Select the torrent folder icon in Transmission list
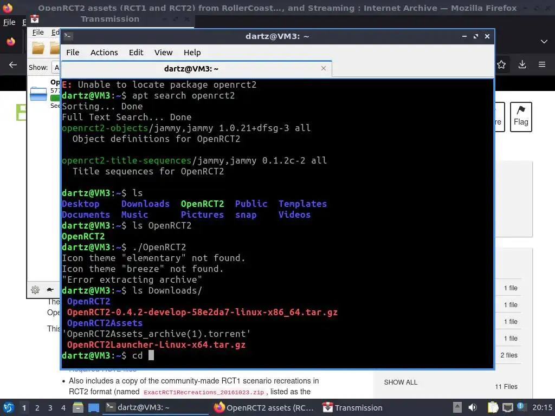This screenshot has height=416, width=555. [38, 94]
